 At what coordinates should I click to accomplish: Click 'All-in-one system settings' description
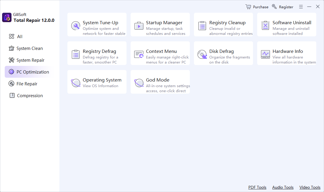(x=168, y=88)
